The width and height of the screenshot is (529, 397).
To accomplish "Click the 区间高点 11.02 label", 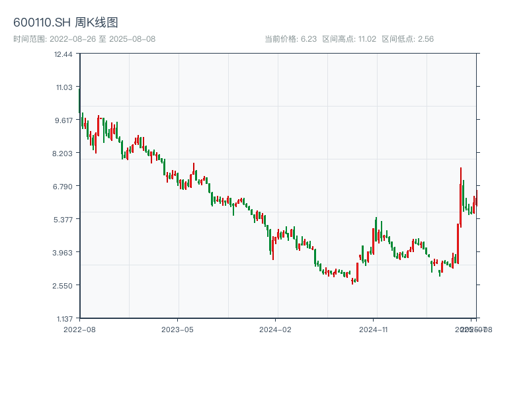I will click(349, 39).
